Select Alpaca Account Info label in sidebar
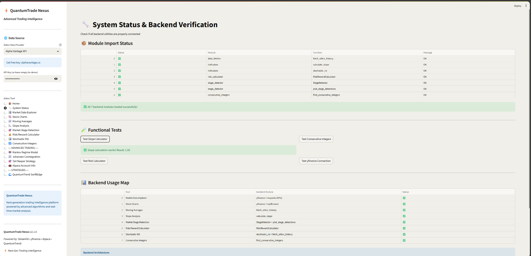Viewport: 531px width, 256px height. point(24,166)
